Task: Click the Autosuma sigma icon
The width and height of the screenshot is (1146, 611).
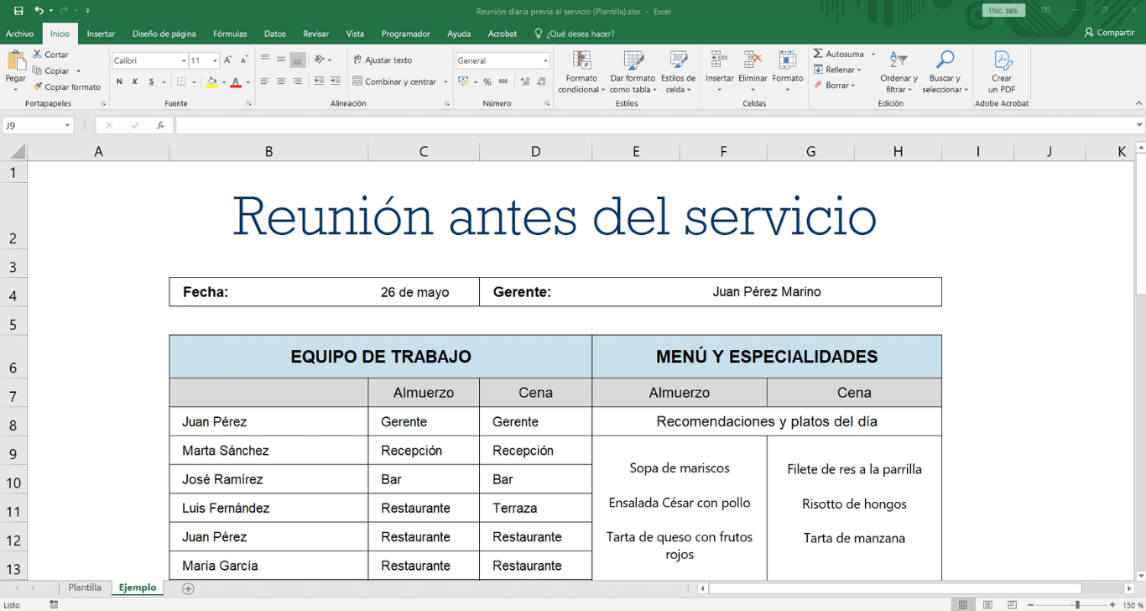Action: (x=818, y=54)
